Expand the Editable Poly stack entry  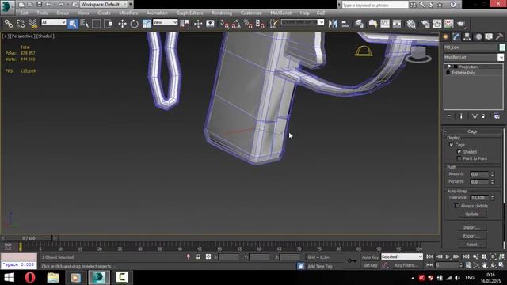coord(448,73)
